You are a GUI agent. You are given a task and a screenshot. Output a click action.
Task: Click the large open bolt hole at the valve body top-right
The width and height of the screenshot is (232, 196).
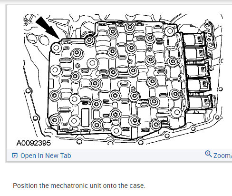[x=170, y=31]
